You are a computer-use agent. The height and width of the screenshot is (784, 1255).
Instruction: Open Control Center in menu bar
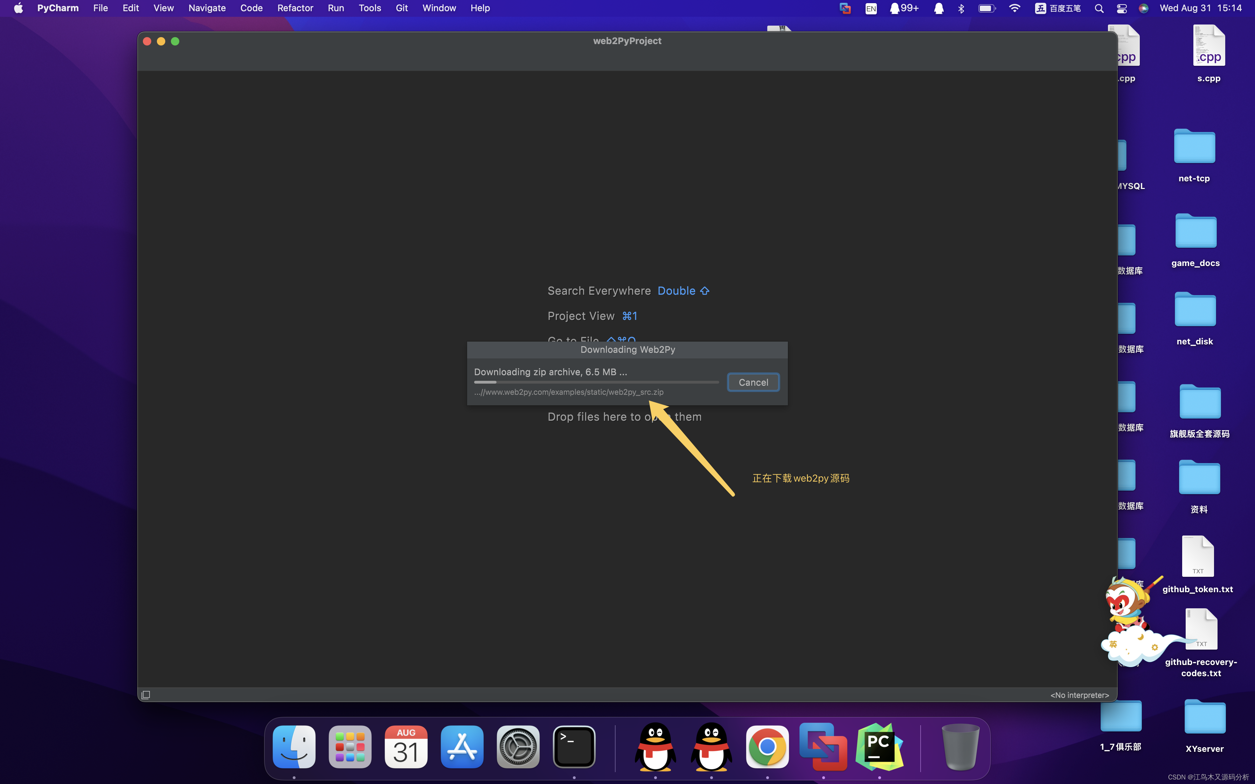1122,8
